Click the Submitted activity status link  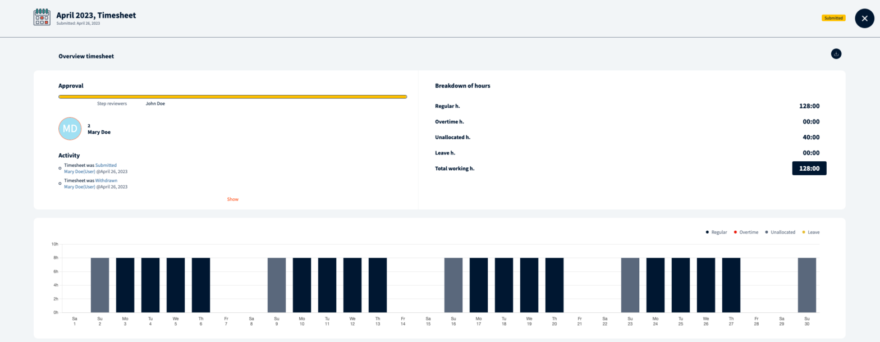click(106, 165)
